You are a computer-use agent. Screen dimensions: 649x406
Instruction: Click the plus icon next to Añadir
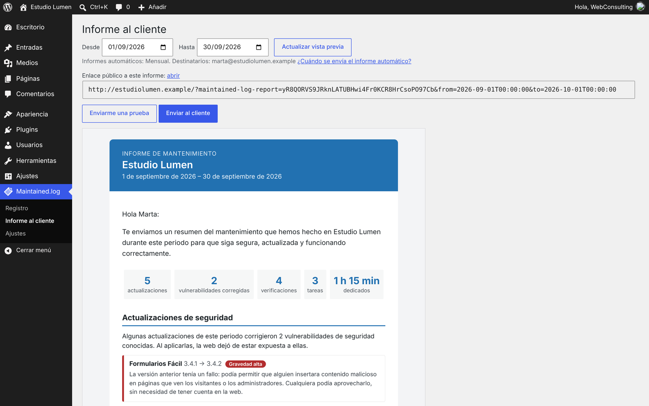[141, 7]
